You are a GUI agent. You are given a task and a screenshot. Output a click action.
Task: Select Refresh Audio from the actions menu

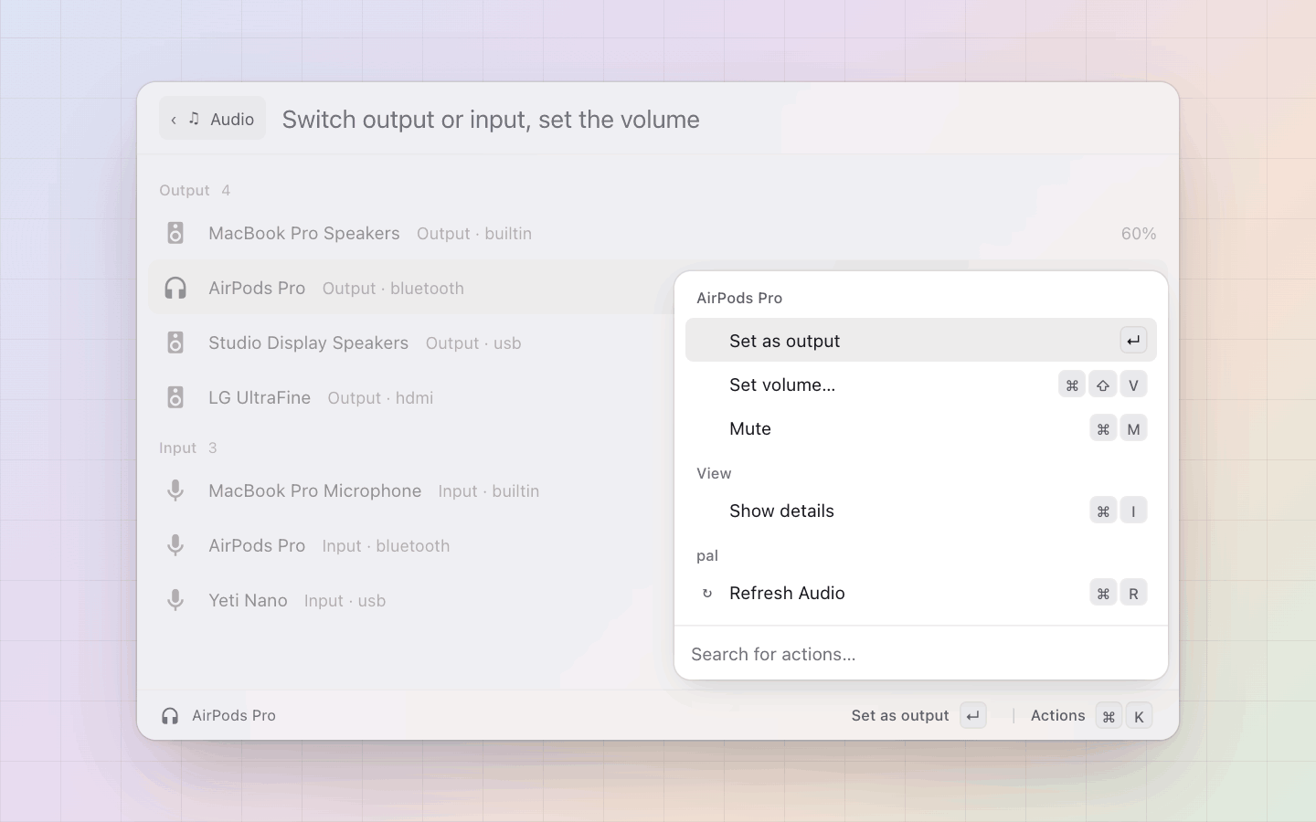click(921, 593)
